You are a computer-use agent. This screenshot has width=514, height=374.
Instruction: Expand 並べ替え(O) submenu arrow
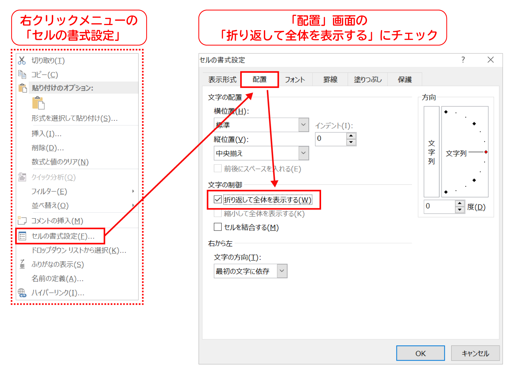(x=133, y=205)
